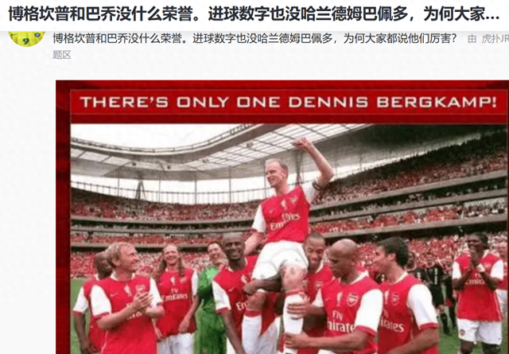Click the bold sticky header title
Screen dimensions: 509x354
(x=254, y=14)
